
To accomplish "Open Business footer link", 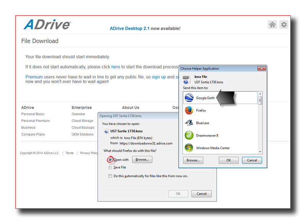I will click(x=28, y=128).
